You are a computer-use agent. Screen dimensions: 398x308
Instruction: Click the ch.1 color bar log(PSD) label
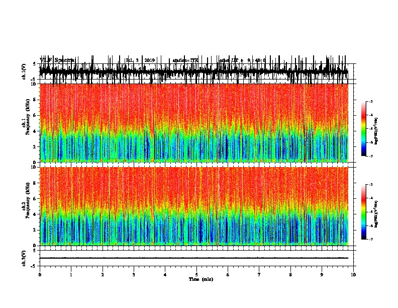click(x=376, y=131)
